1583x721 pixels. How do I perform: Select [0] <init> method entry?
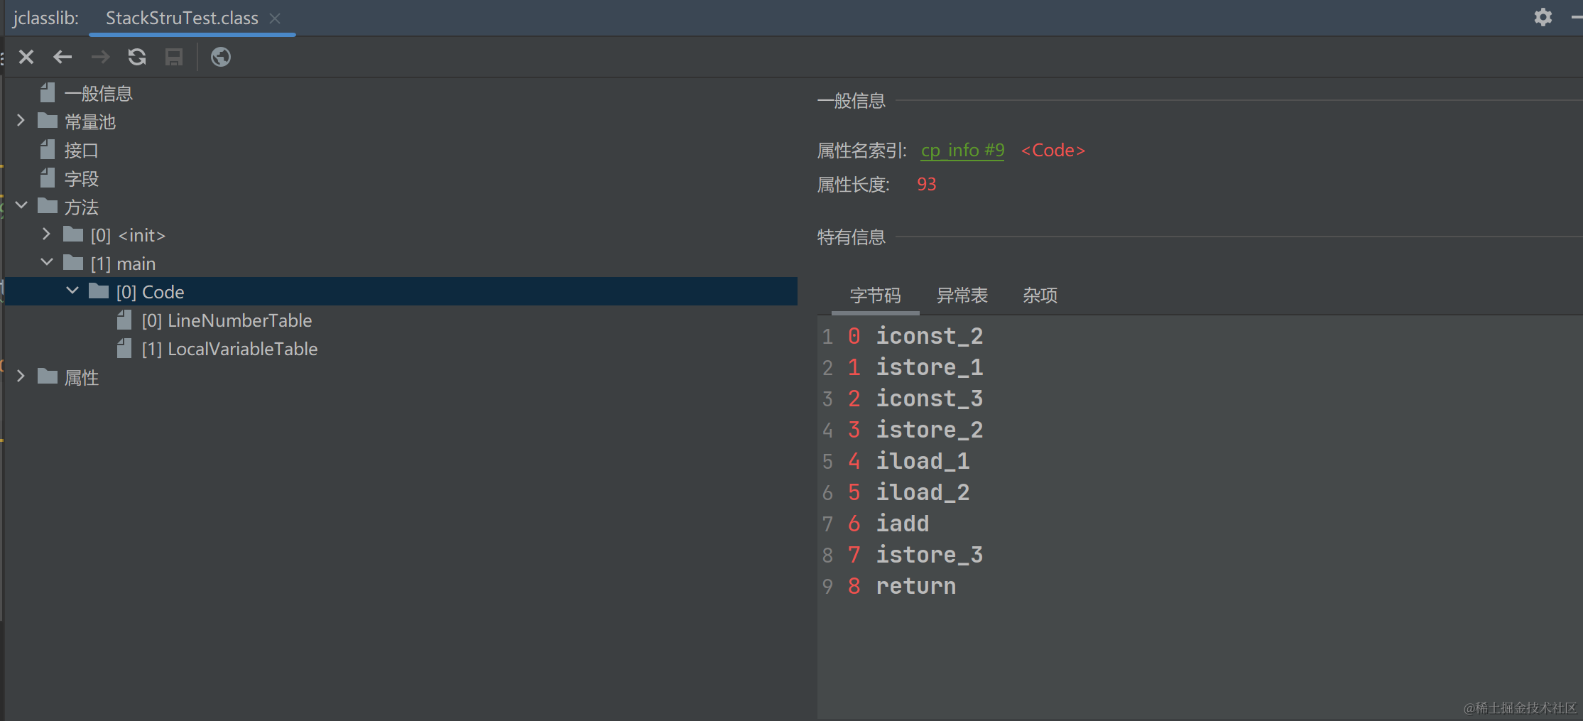tap(128, 235)
